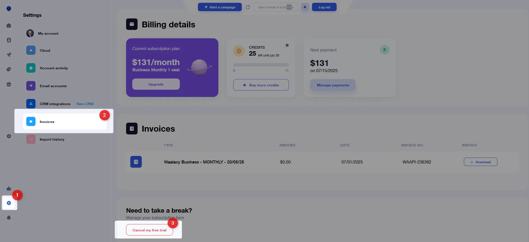Viewport: 529px width, 242px height.
Task: Focus the User's email or id field
Action: [x=276, y=7]
